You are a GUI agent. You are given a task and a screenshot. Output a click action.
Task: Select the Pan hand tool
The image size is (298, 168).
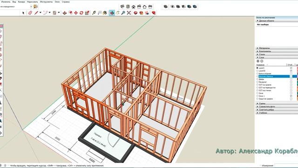click(x=118, y=13)
